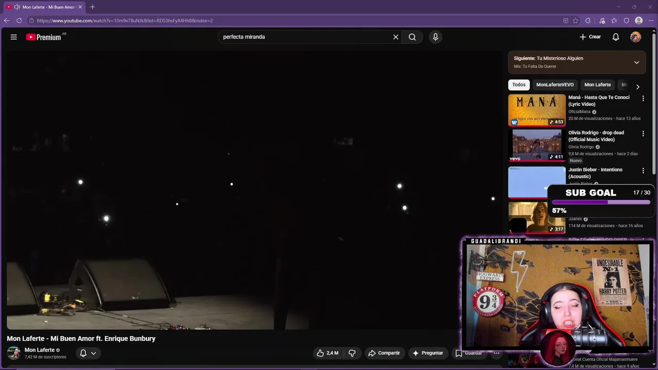Open OficialMana channel link

pos(579,112)
